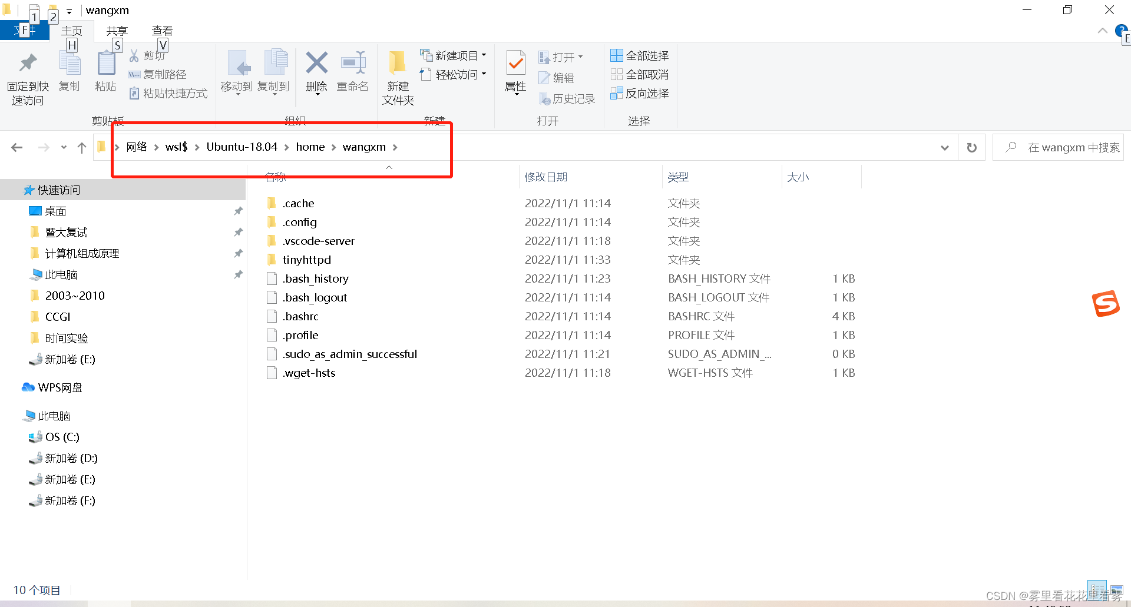
Task: Click Copy path (复制路径)
Action: (x=157, y=74)
